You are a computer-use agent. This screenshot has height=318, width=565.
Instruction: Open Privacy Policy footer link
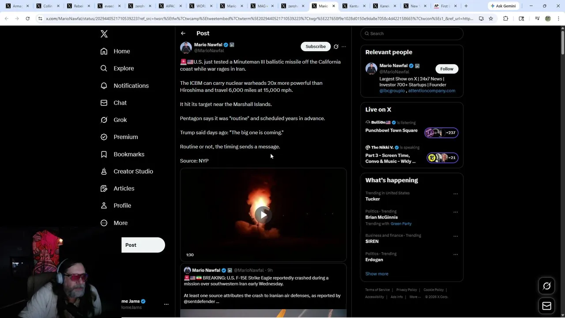(x=407, y=290)
